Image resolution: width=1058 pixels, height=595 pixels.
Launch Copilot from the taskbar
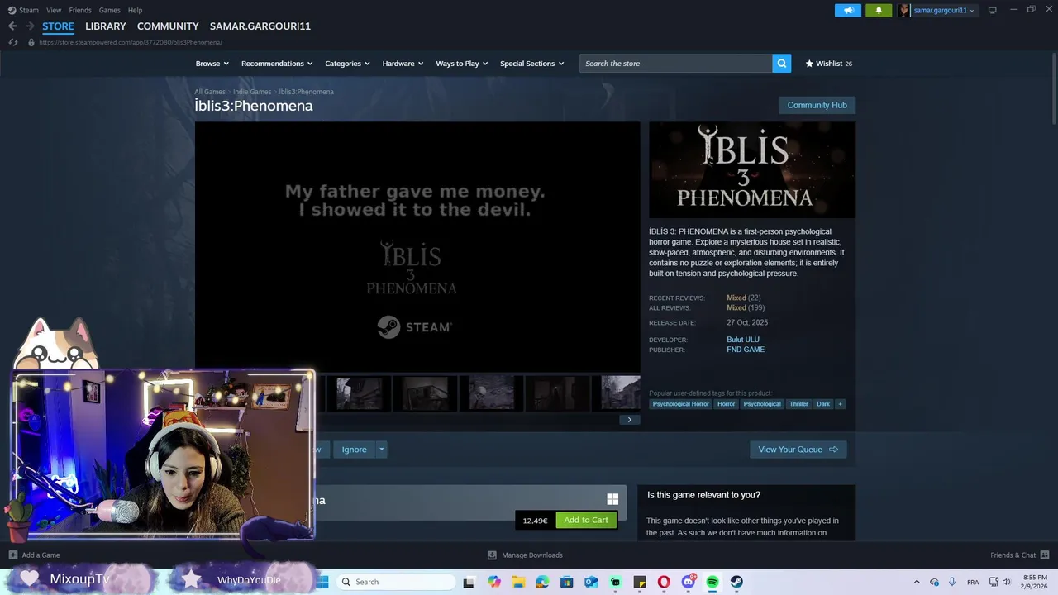(x=493, y=582)
